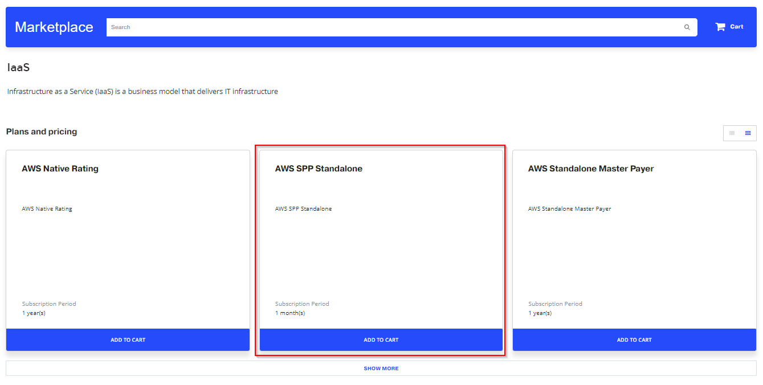763x385 pixels.
Task: Select the IaaS category heading
Action: [18, 68]
